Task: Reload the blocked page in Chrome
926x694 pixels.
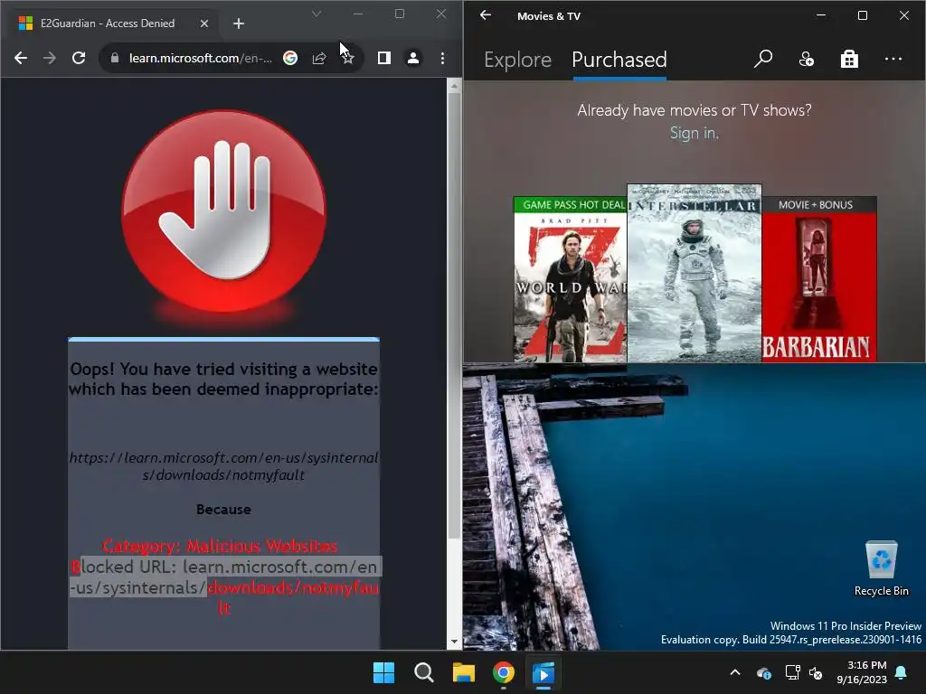Action: tap(79, 58)
